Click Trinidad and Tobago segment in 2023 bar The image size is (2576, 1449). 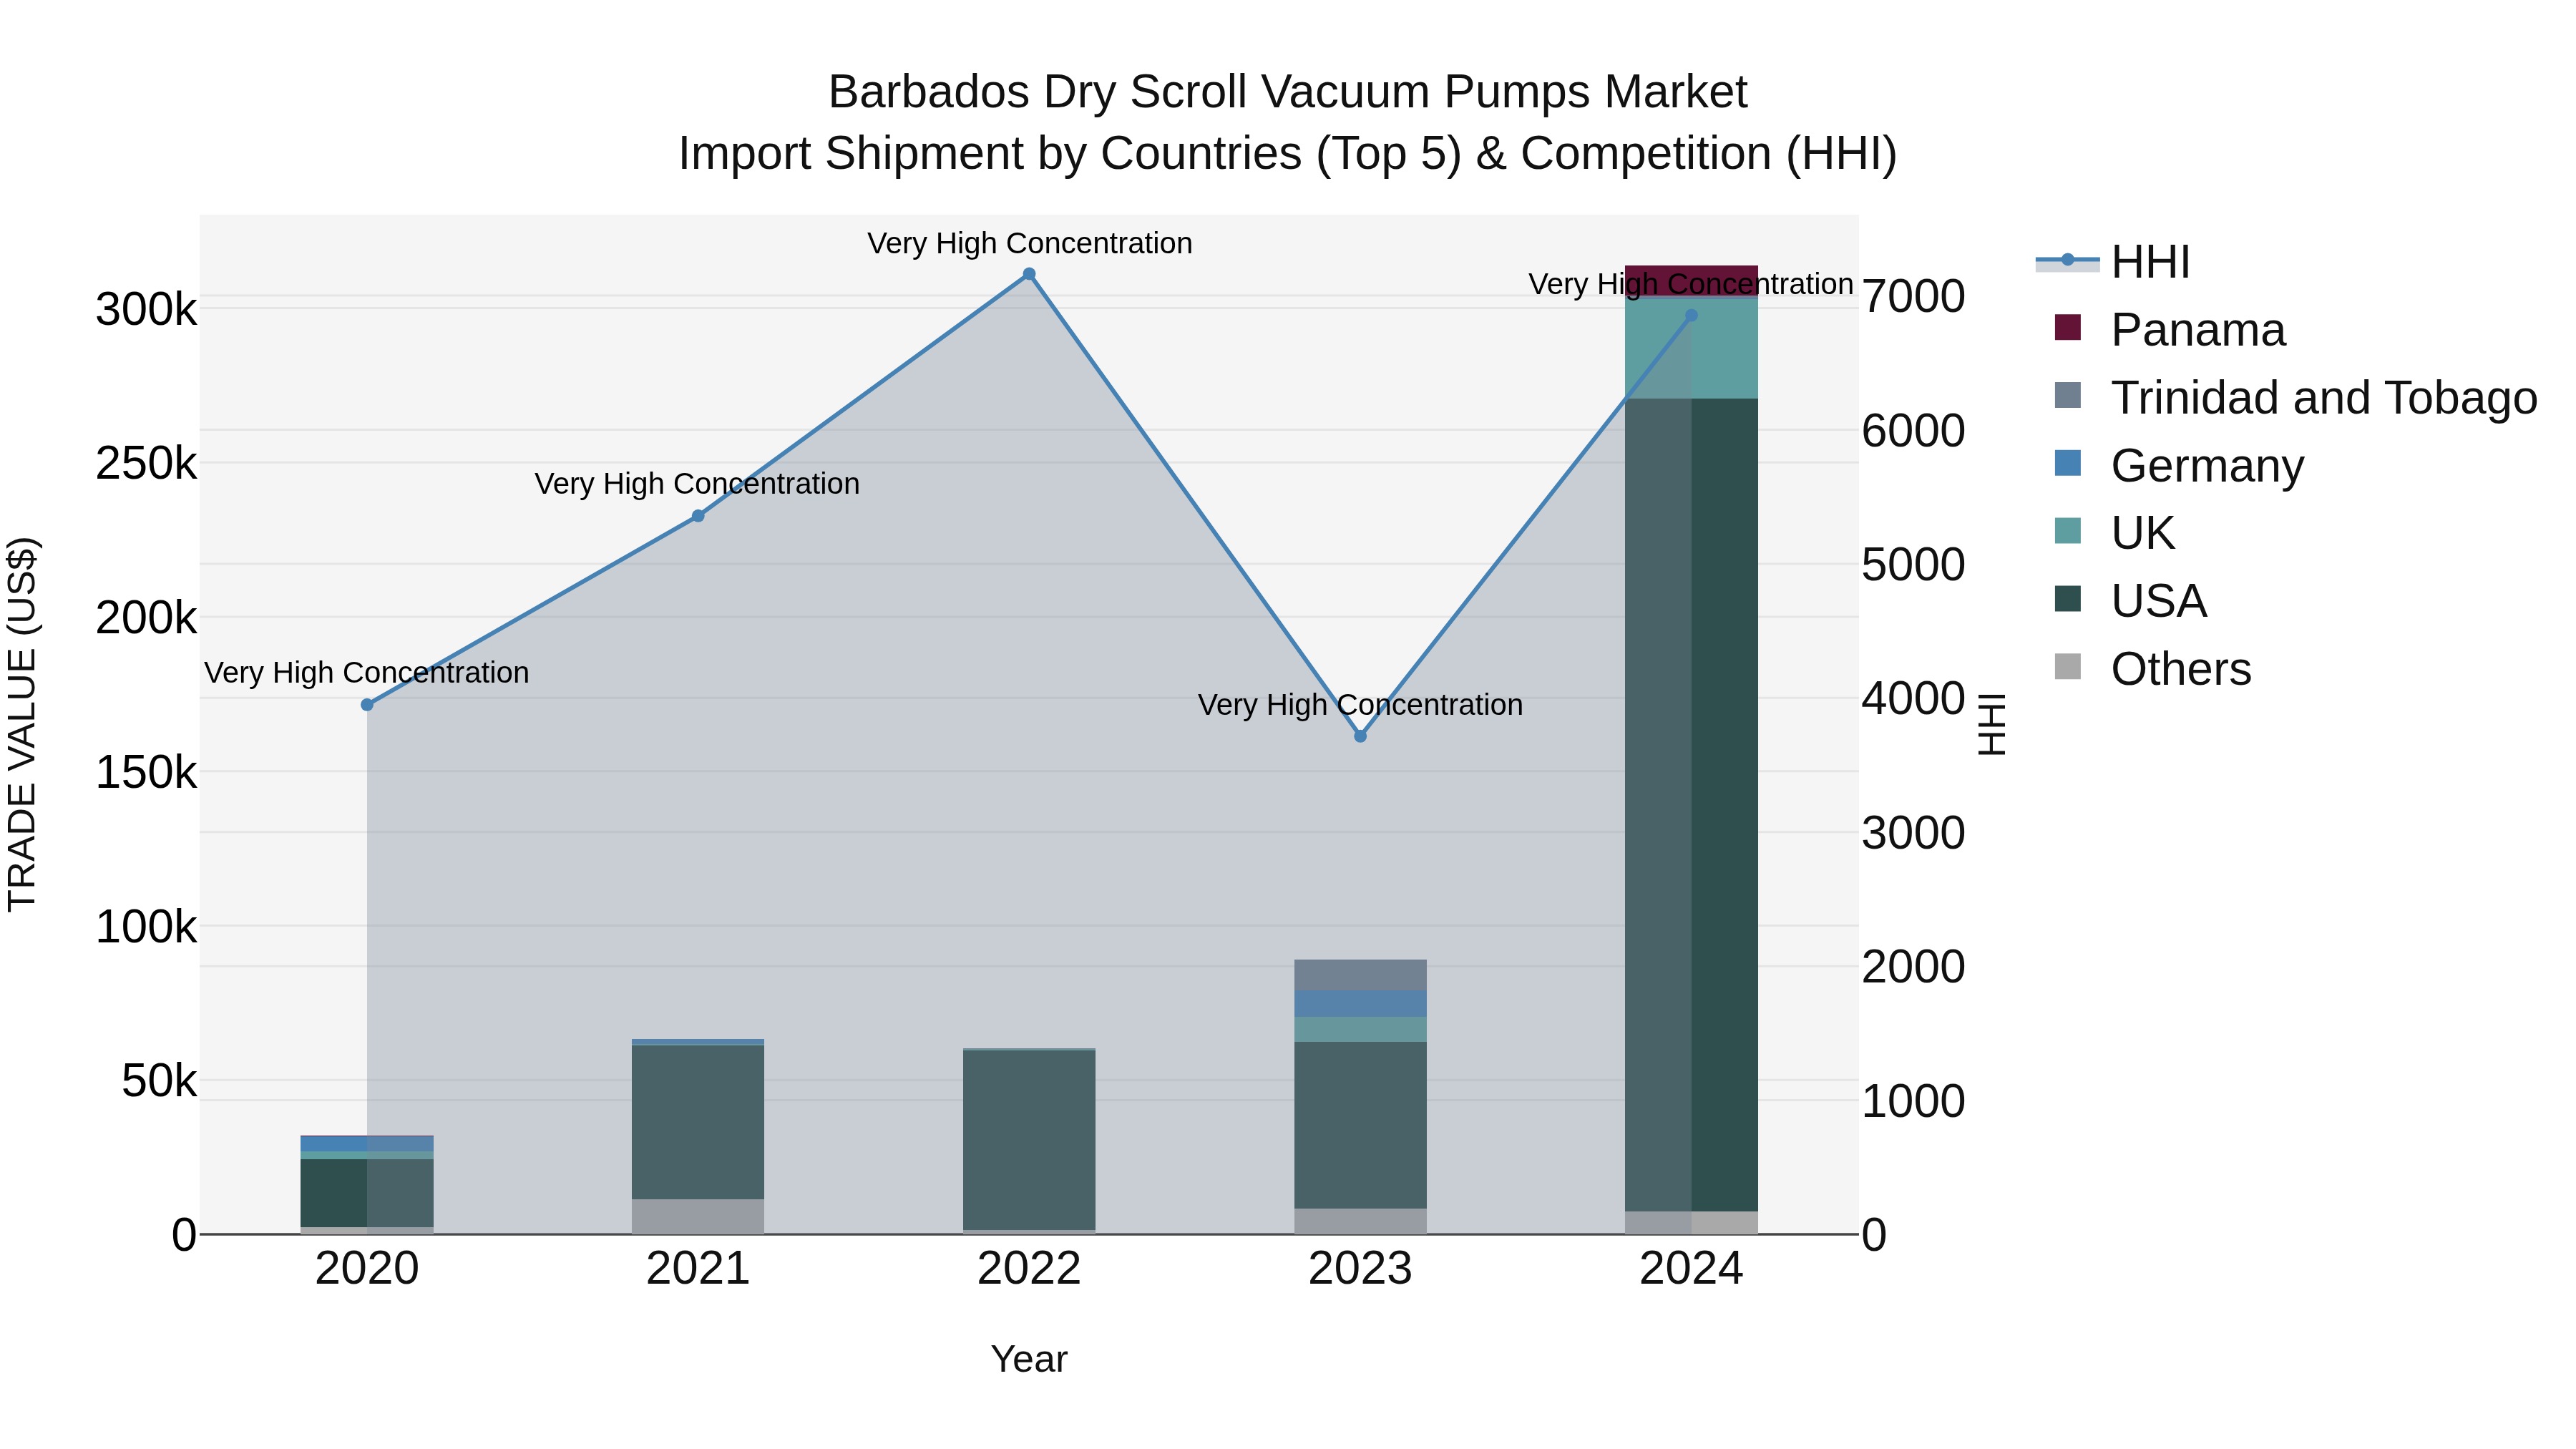coord(1360,975)
